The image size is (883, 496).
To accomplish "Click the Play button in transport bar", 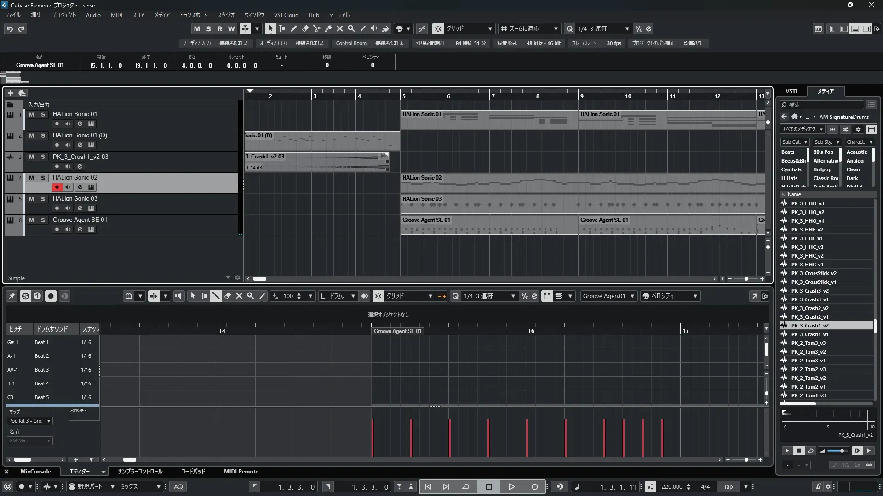I will pos(511,486).
